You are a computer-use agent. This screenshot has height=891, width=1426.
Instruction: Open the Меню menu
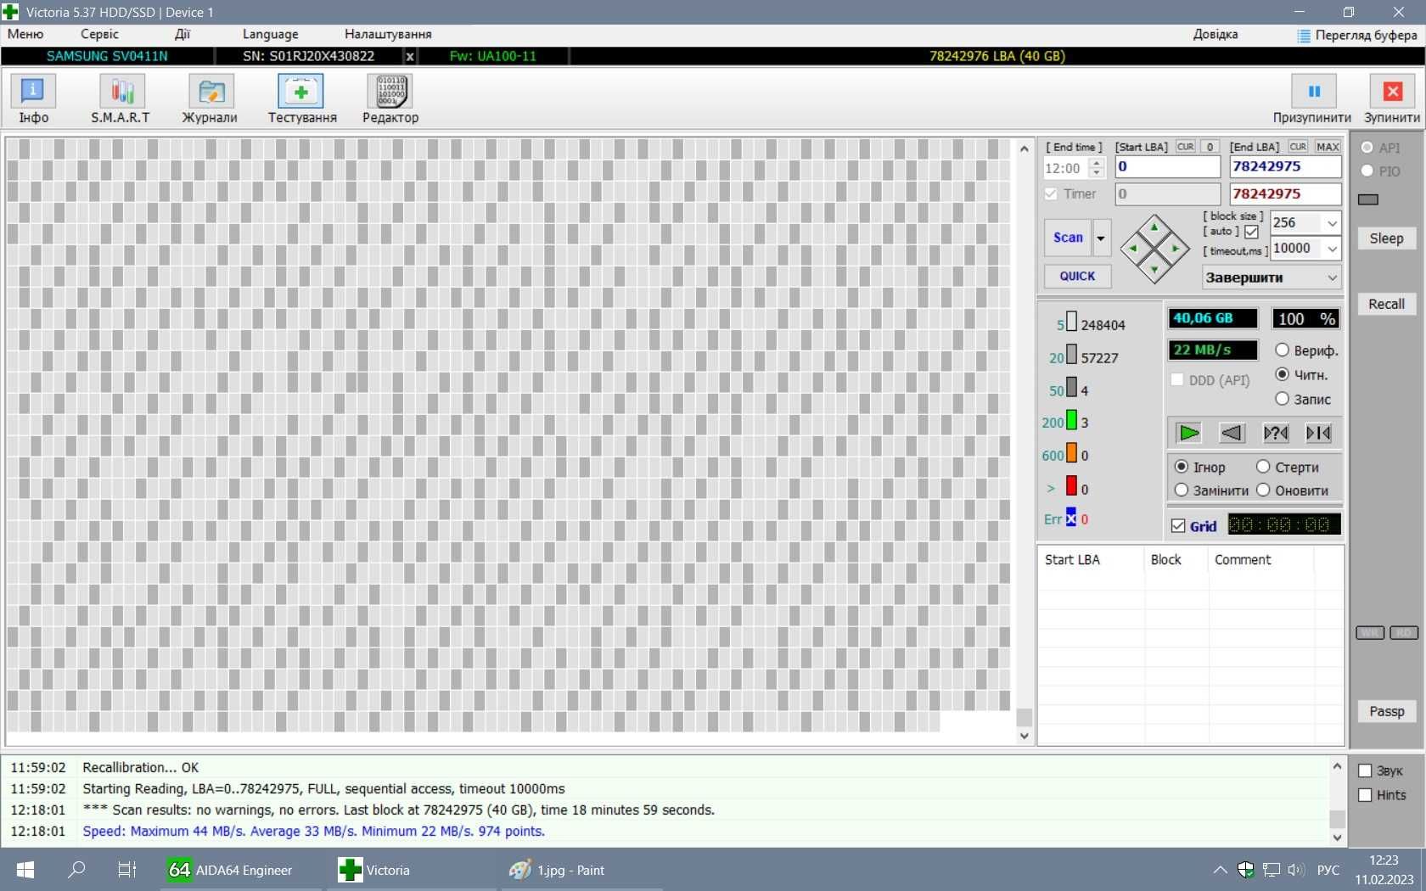(25, 35)
